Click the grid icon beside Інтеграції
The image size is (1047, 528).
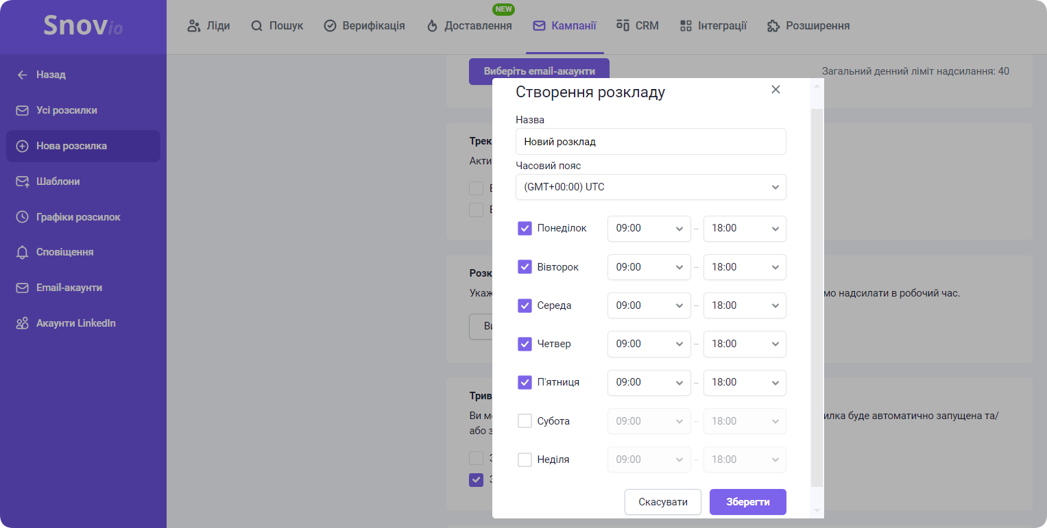686,26
